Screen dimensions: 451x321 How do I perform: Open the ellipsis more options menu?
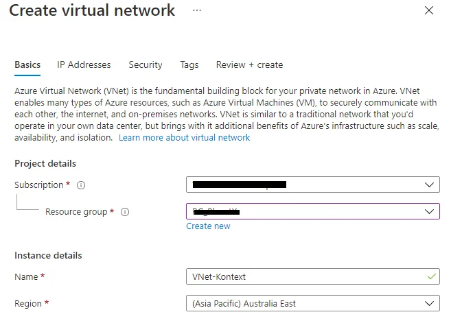coord(196,11)
